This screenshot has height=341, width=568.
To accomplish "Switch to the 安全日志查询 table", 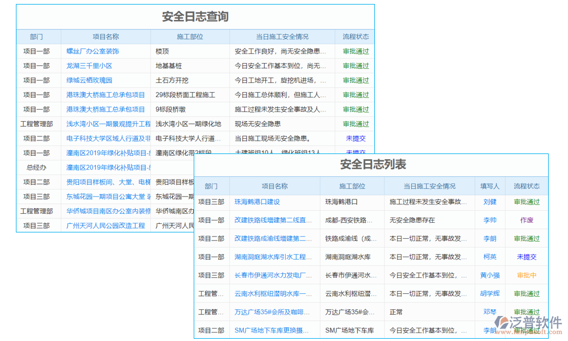I will click(195, 16).
